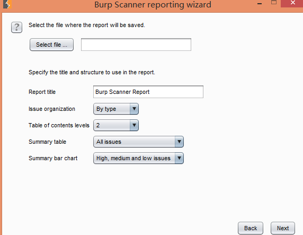Expand the Summary bar chart dropdown arrow
Viewport: 303px width, 235px height.
(x=179, y=158)
